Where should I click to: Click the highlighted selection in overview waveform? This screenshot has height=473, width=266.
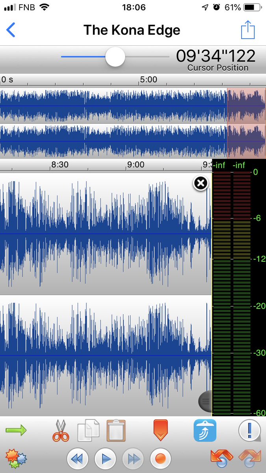coord(246,123)
